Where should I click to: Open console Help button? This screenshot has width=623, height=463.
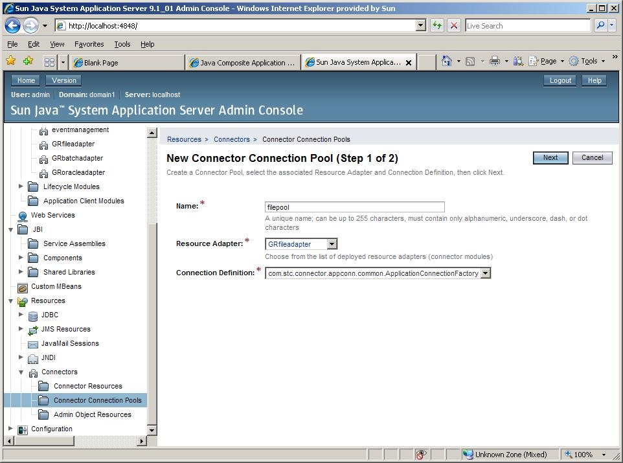tap(594, 80)
